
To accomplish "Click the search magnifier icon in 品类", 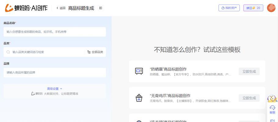I will 8,52.
